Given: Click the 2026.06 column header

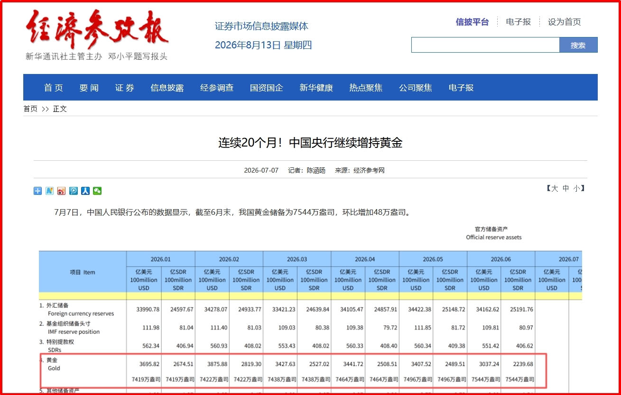Looking at the screenshot, I should pyautogui.click(x=501, y=259).
